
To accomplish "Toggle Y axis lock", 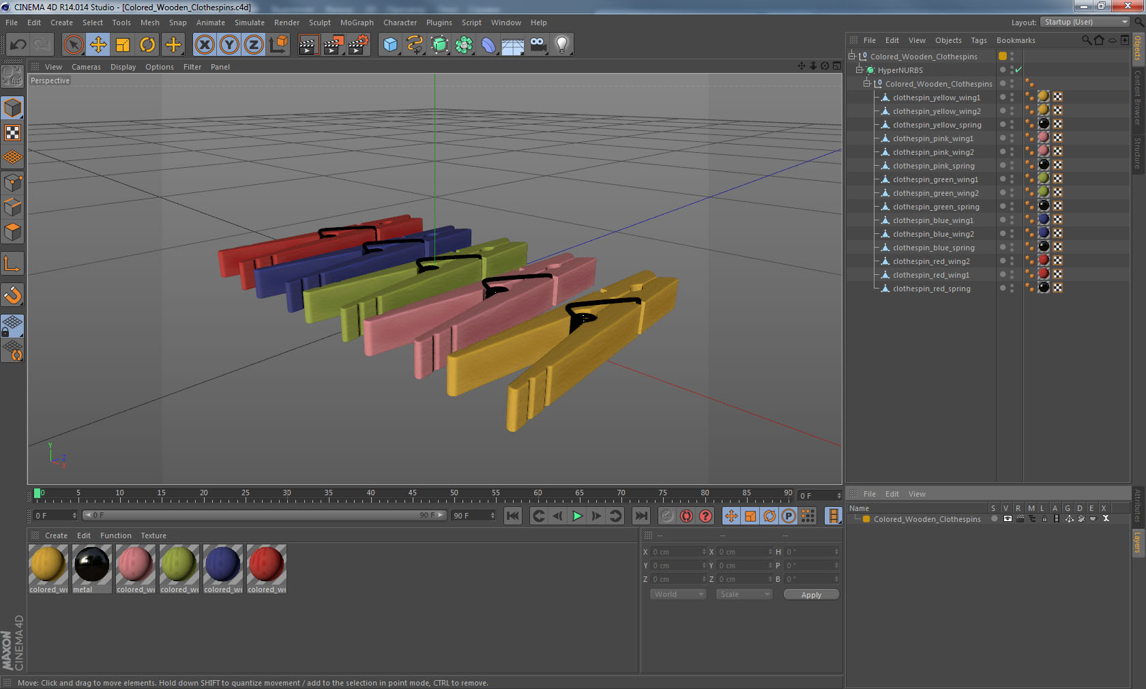I will 229,45.
